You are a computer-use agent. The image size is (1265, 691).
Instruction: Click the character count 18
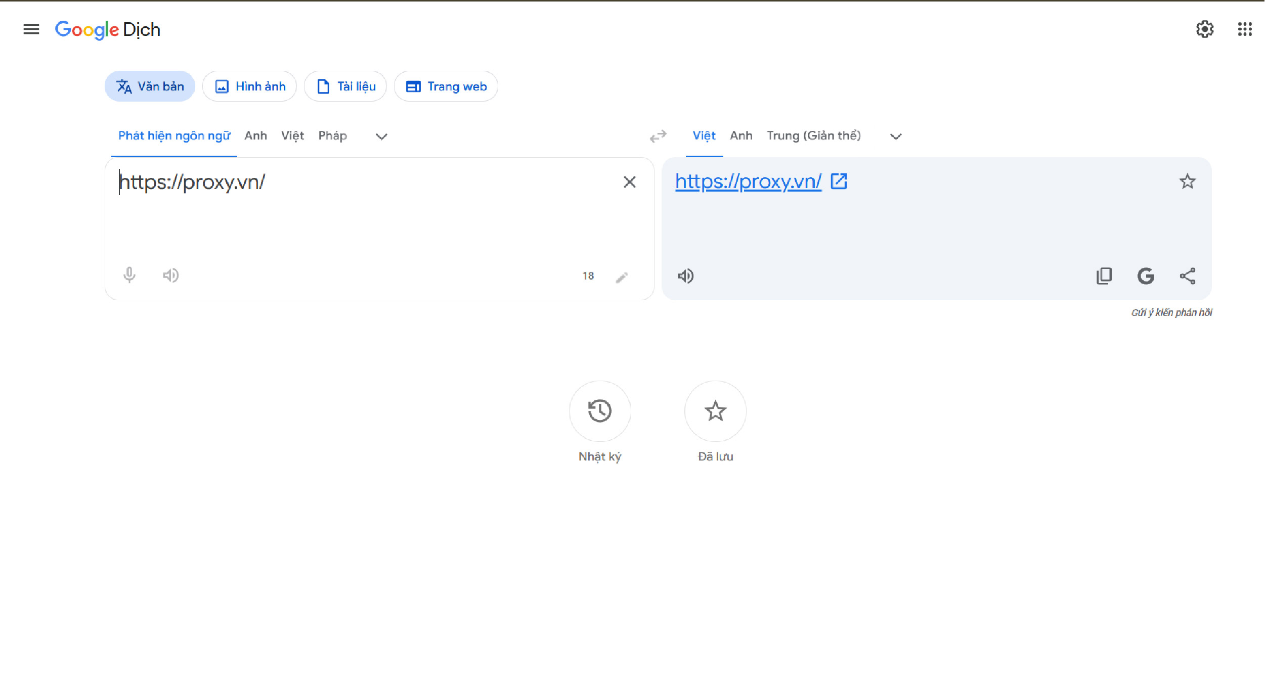pyautogui.click(x=588, y=276)
